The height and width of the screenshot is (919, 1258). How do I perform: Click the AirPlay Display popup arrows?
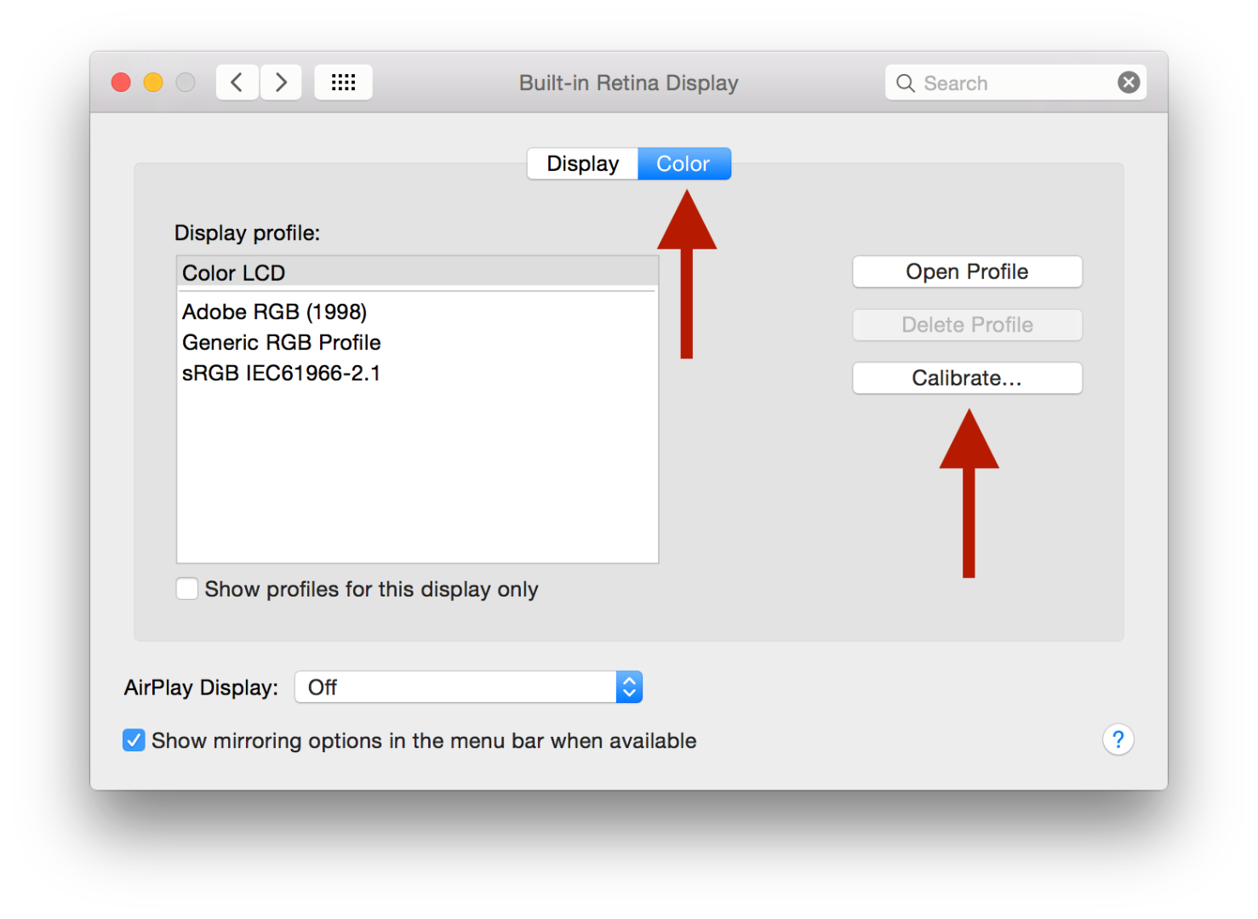[x=629, y=687]
